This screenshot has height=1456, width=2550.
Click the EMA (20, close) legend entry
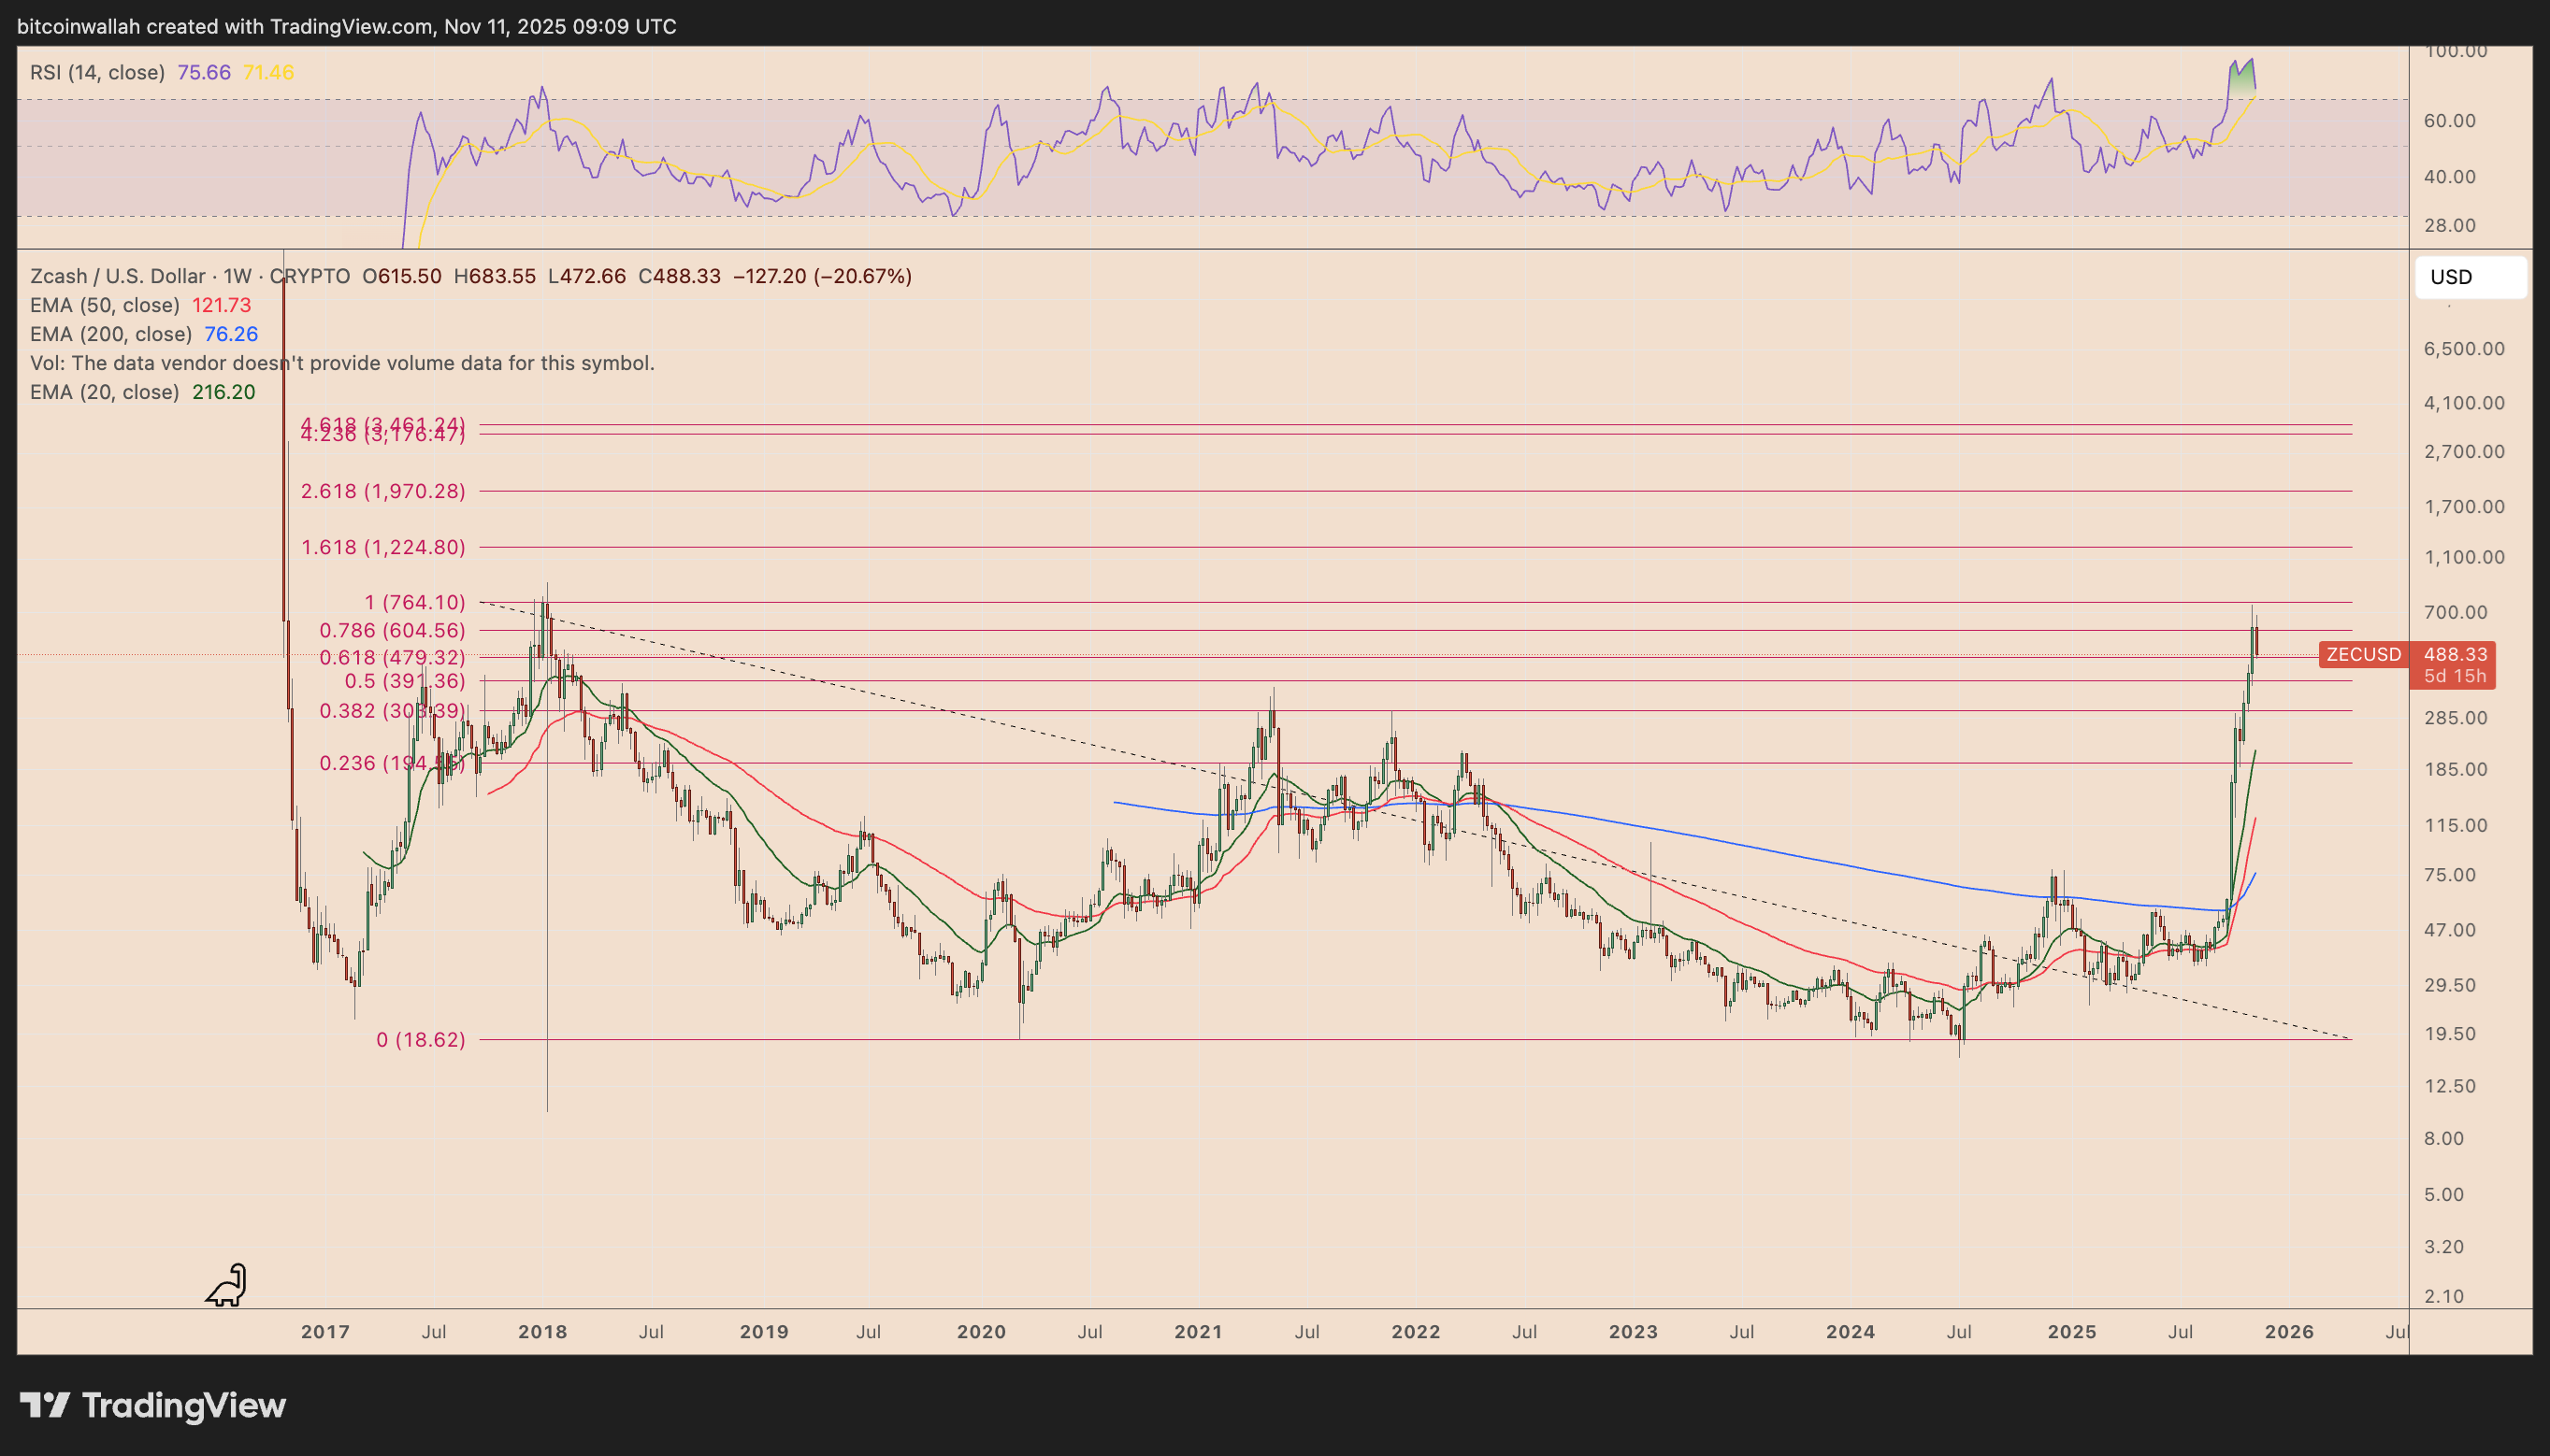click(104, 392)
